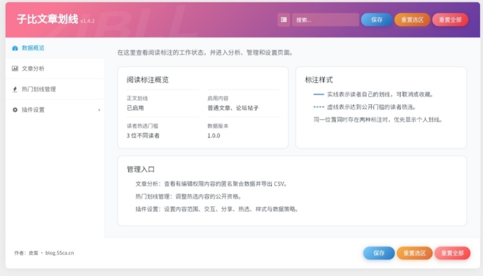
Task: Click the header 重置选区 button
Action: click(x=412, y=20)
